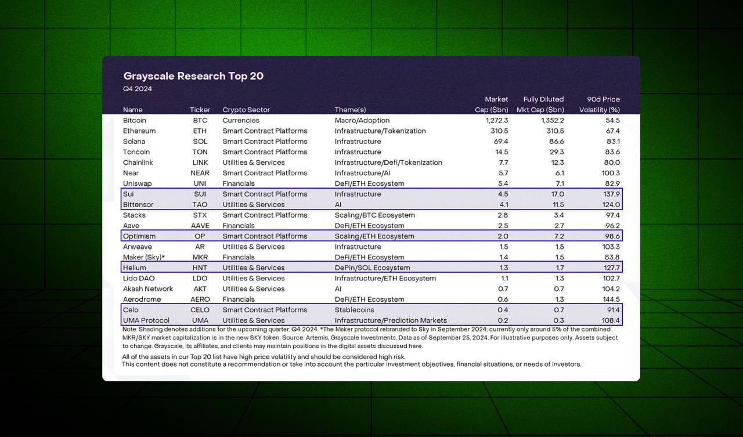Image resolution: width=743 pixels, height=437 pixels.
Task: Select the 'Bitcoin' name cell
Action: tap(135, 120)
